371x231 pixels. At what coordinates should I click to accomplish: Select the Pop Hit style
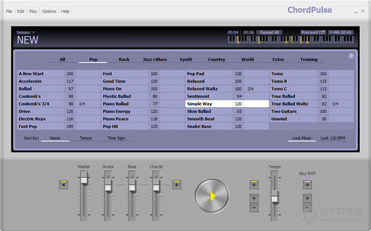pyautogui.click(x=143, y=126)
